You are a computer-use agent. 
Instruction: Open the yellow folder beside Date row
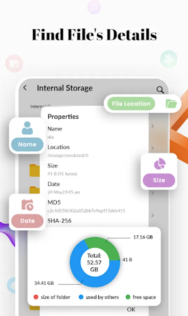pos(34,190)
